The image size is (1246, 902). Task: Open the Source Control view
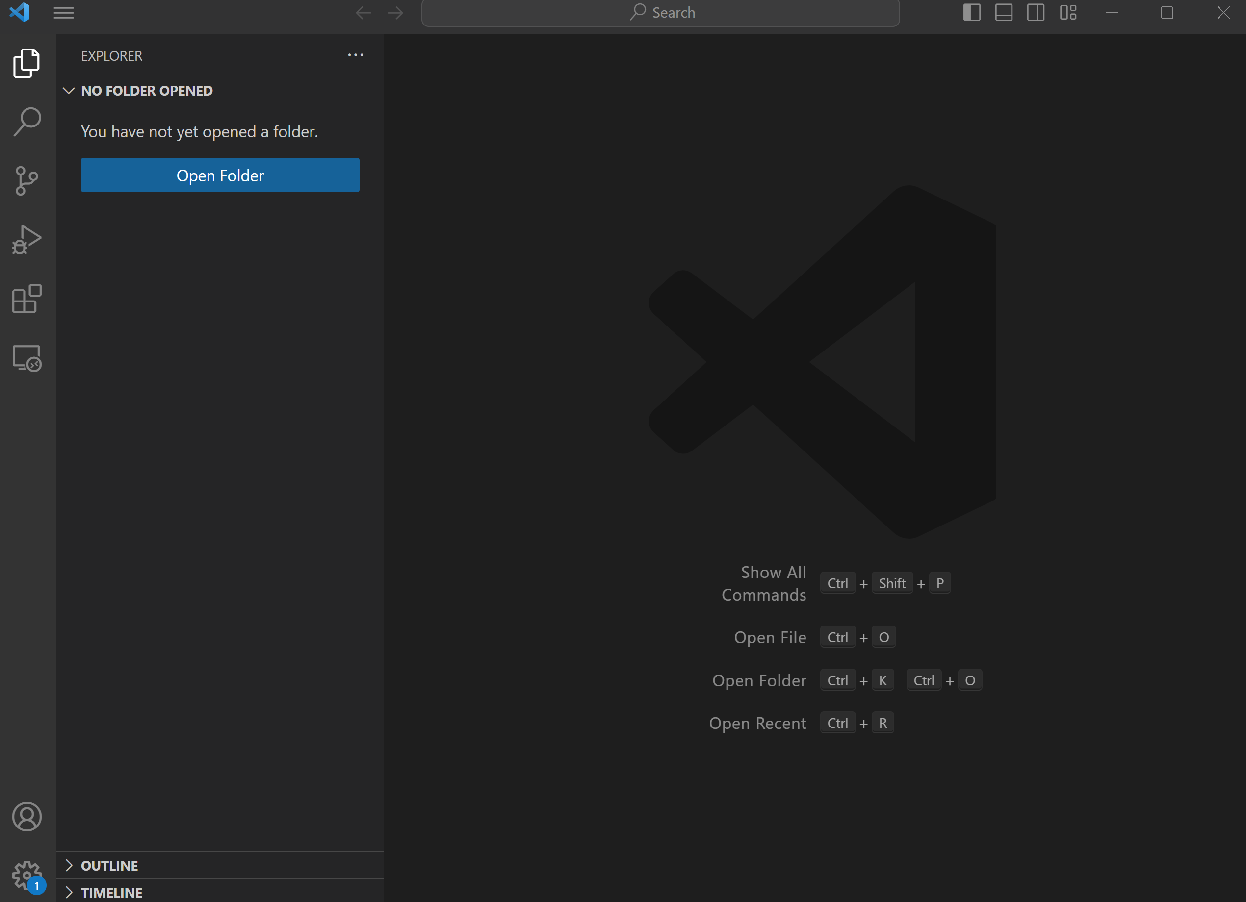click(x=26, y=181)
